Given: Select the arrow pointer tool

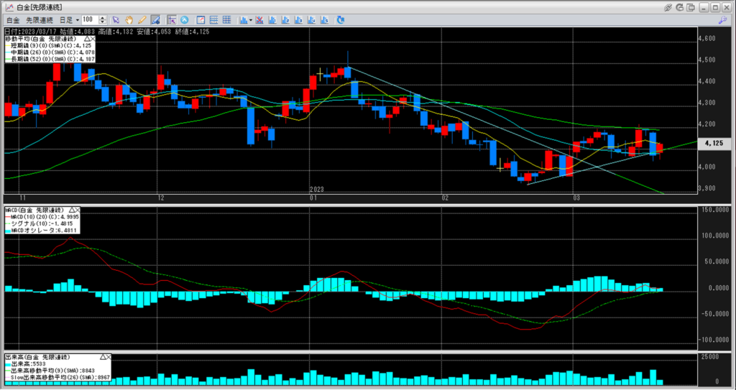Looking at the screenshot, I should [x=116, y=19].
